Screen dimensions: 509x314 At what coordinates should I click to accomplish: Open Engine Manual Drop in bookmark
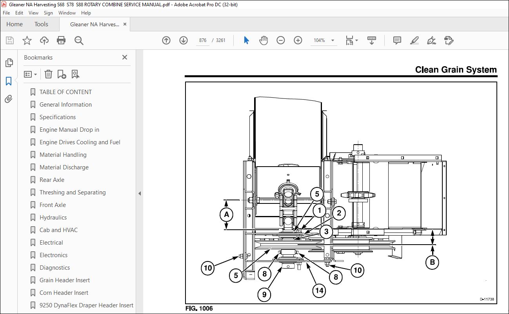click(69, 130)
